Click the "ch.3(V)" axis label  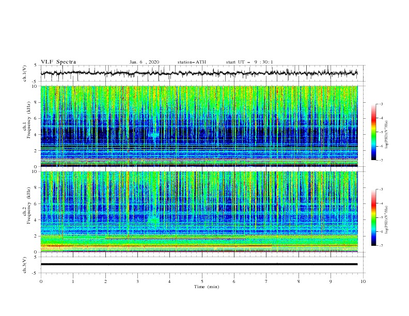coord(25,265)
